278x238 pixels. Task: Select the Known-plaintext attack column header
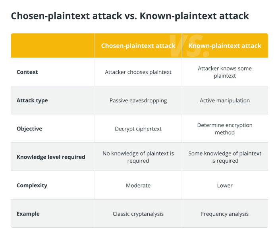[225, 46]
